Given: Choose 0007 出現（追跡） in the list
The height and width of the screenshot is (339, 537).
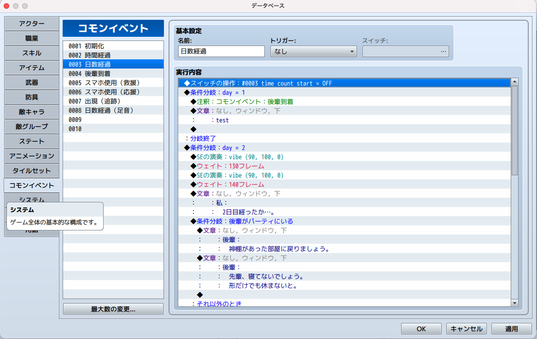Looking at the screenshot, I should pos(113,101).
